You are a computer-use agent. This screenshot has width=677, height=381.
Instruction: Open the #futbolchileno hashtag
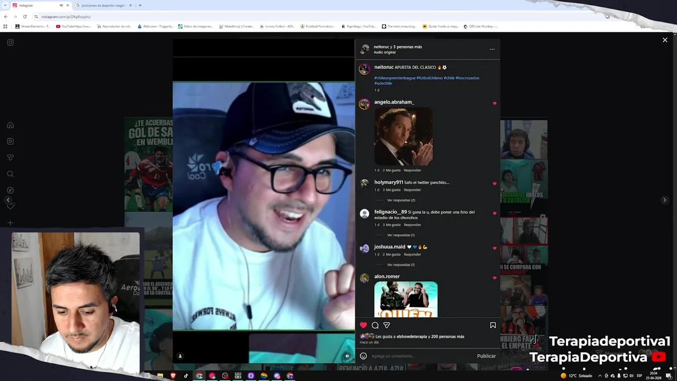[429, 78]
